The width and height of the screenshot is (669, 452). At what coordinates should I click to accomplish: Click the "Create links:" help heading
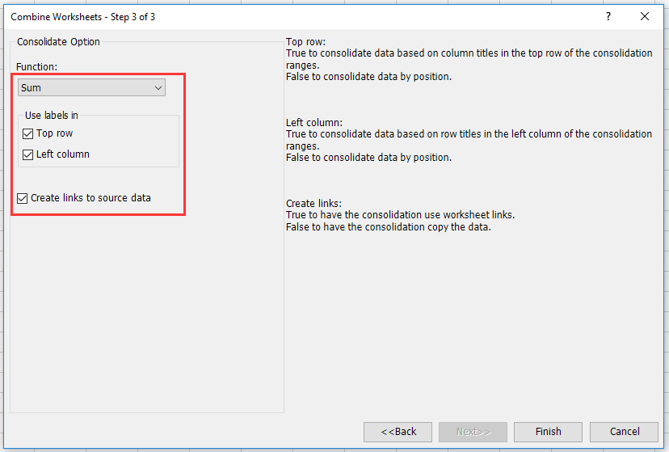pos(314,204)
